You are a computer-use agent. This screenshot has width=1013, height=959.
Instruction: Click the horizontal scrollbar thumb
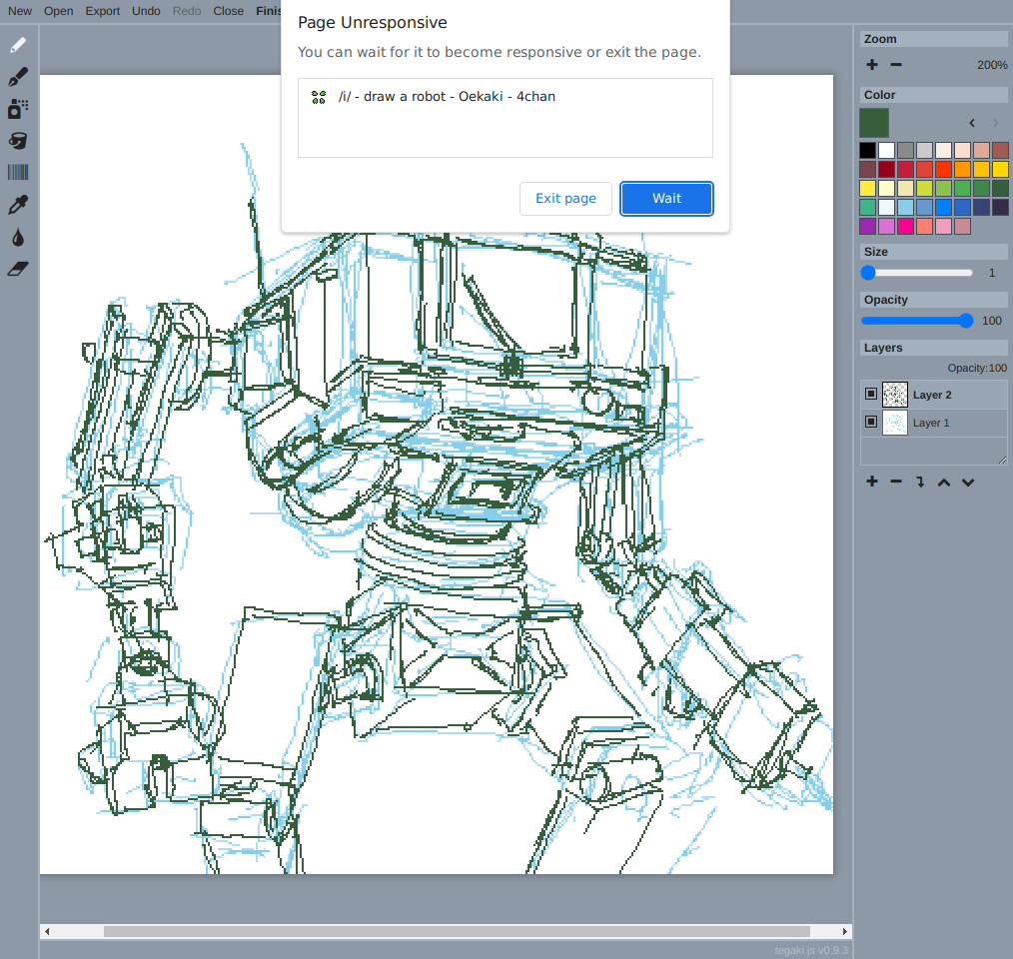click(x=457, y=931)
